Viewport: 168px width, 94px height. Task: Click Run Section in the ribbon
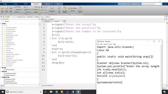(x=73, y=8)
